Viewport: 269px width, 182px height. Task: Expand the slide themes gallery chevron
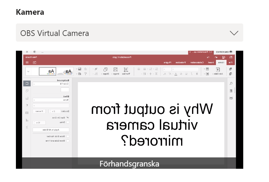(x=28, y=71)
